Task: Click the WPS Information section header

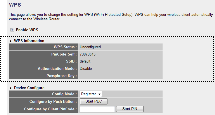Action: pyautogui.click(x=28, y=41)
